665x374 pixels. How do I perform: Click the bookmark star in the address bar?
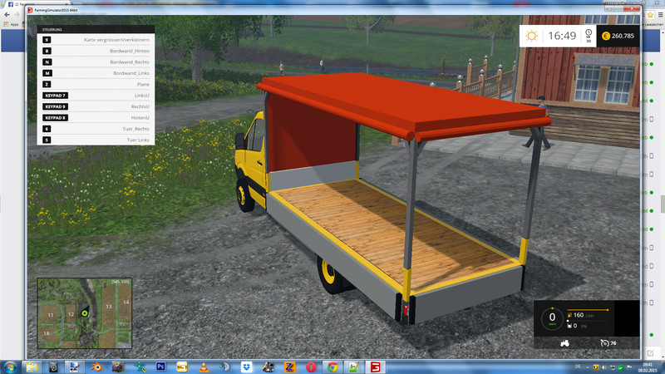(647, 15)
